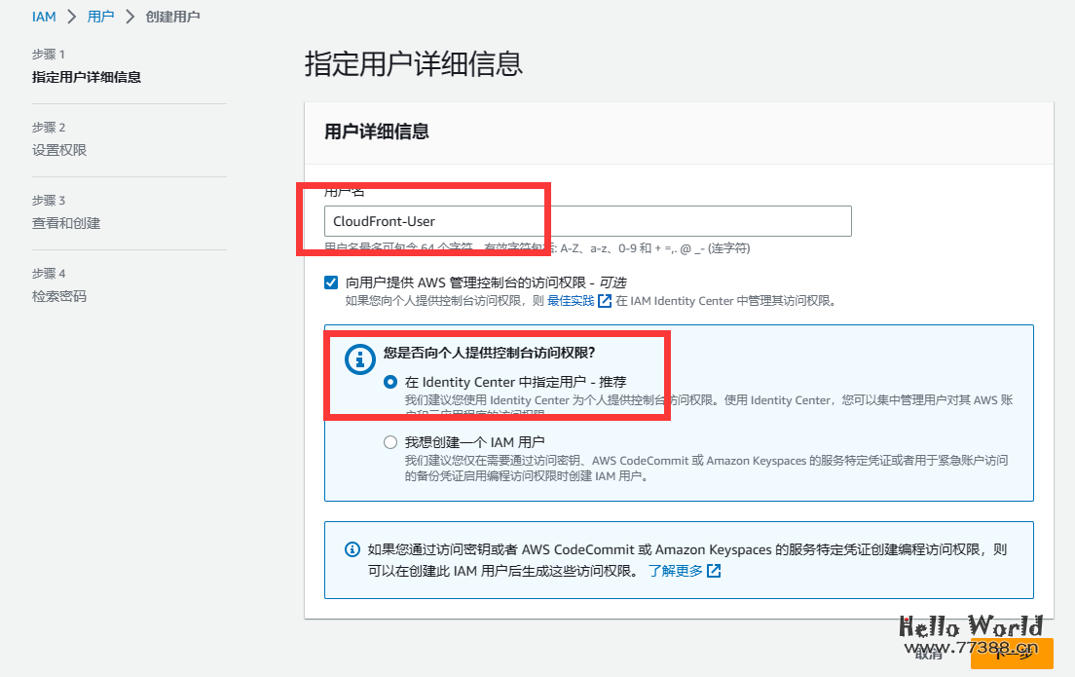Click the IAM breadcrumb link
The image size is (1075, 677).
pos(43,16)
